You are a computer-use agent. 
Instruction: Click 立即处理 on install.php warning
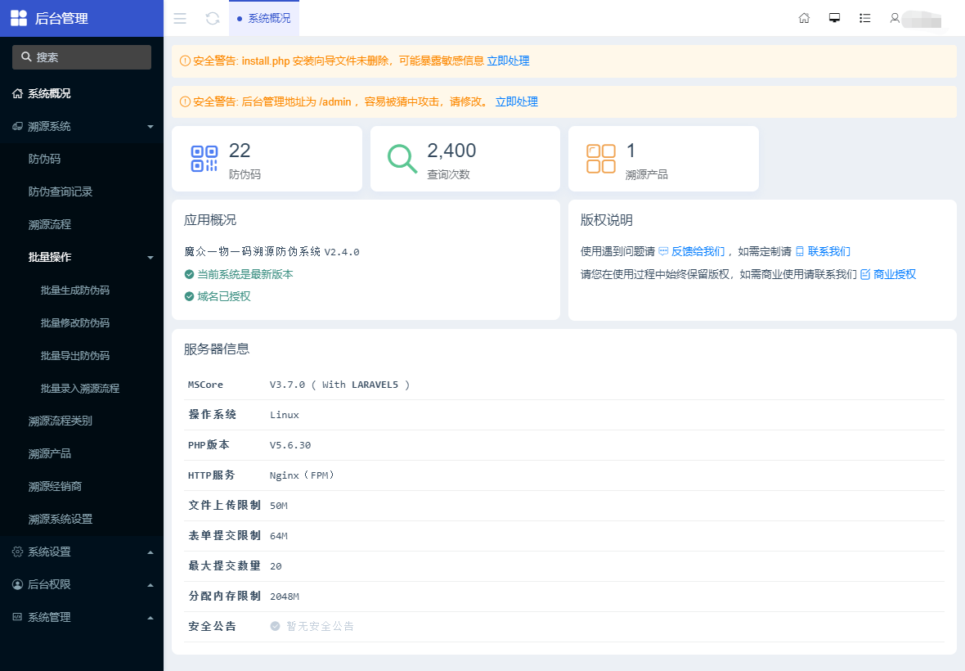[x=509, y=61]
